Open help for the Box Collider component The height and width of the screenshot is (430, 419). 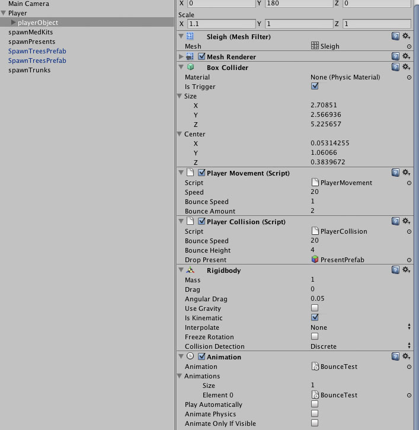(x=395, y=67)
